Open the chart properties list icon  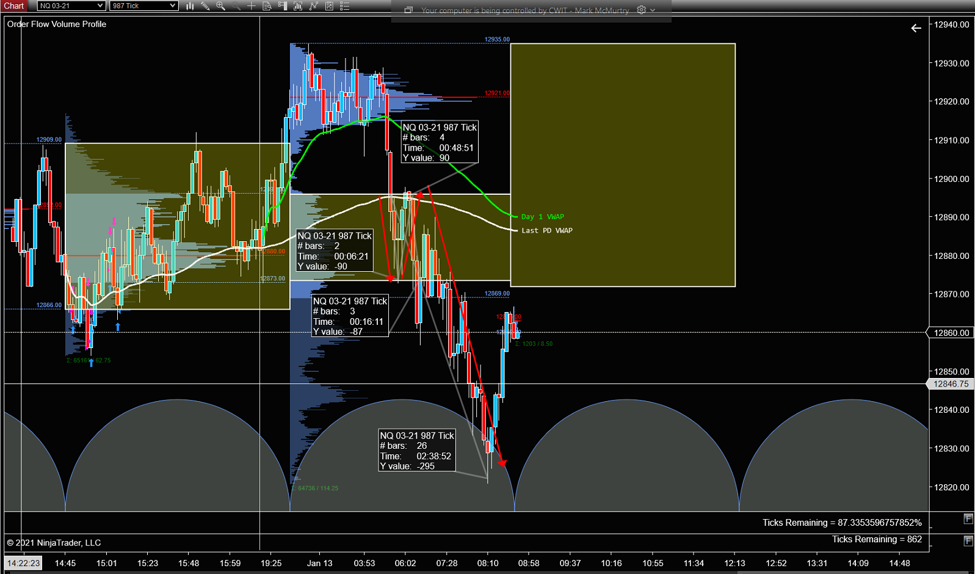tap(344, 6)
